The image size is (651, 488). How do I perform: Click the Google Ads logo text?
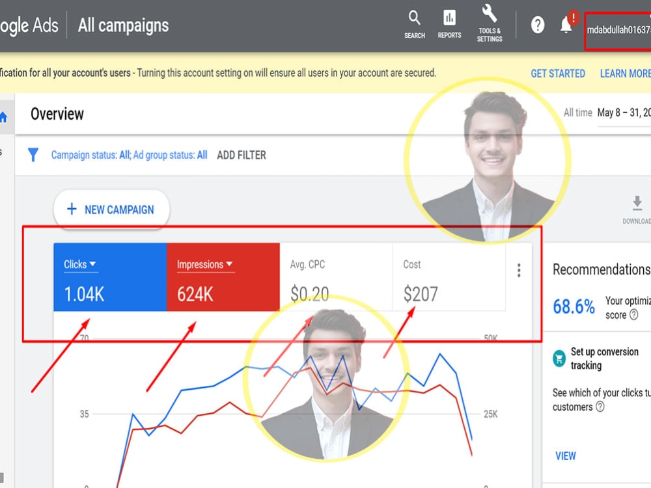tap(29, 26)
